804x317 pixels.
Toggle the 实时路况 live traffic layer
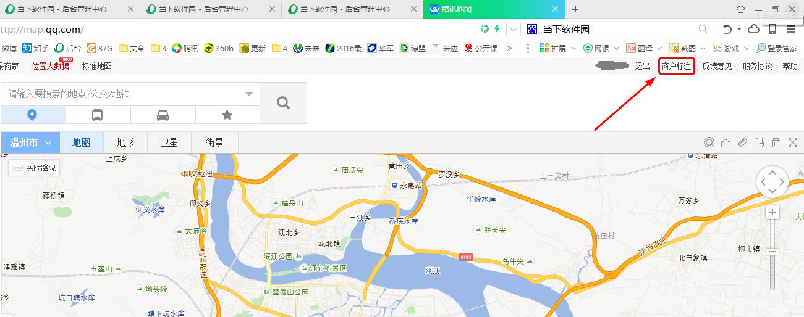pyautogui.click(x=34, y=168)
